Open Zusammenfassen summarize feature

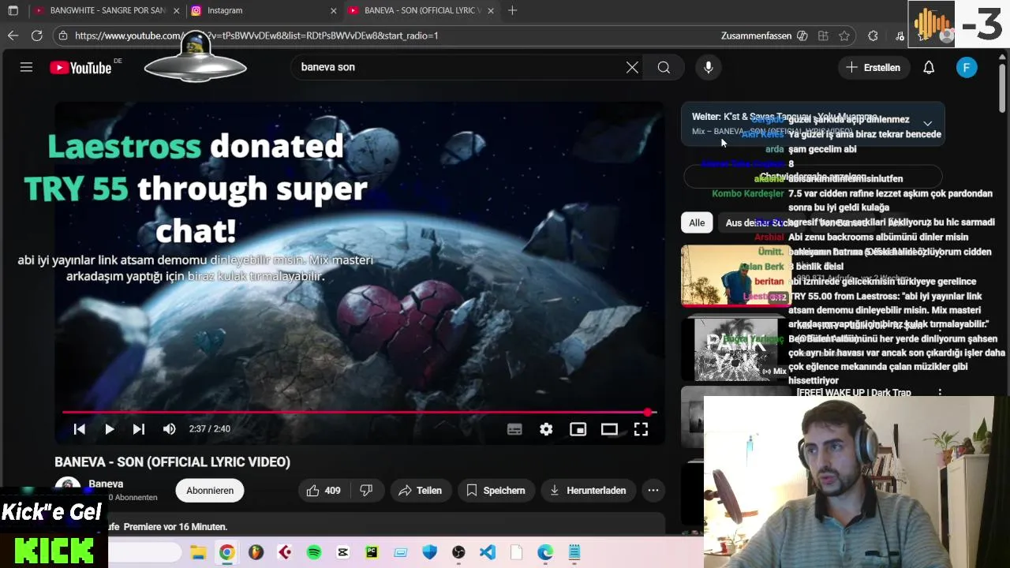[x=764, y=35]
